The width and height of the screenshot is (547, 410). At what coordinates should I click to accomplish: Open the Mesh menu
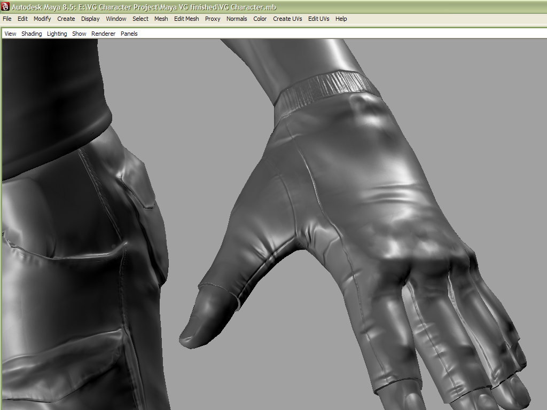161,19
